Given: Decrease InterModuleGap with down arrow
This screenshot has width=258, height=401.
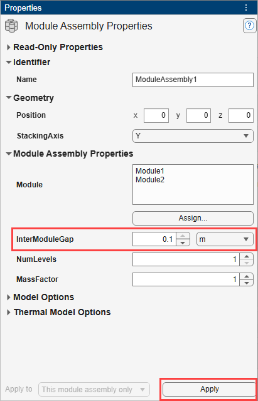Looking at the screenshot, I should pos(183,242).
